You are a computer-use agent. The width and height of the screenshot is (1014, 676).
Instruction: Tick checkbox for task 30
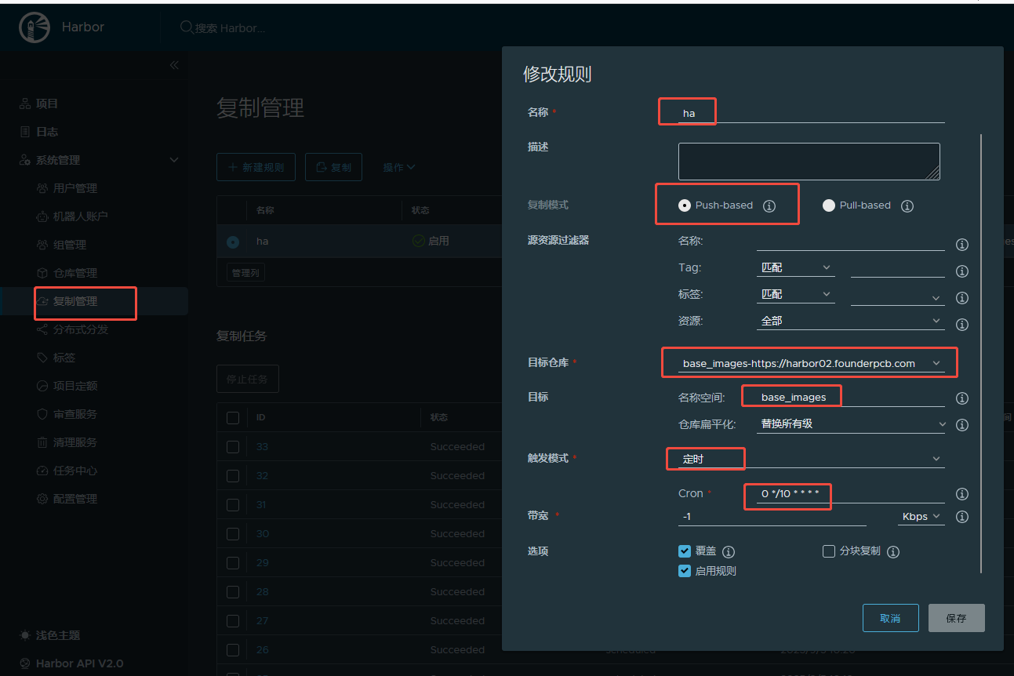[233, 533]
